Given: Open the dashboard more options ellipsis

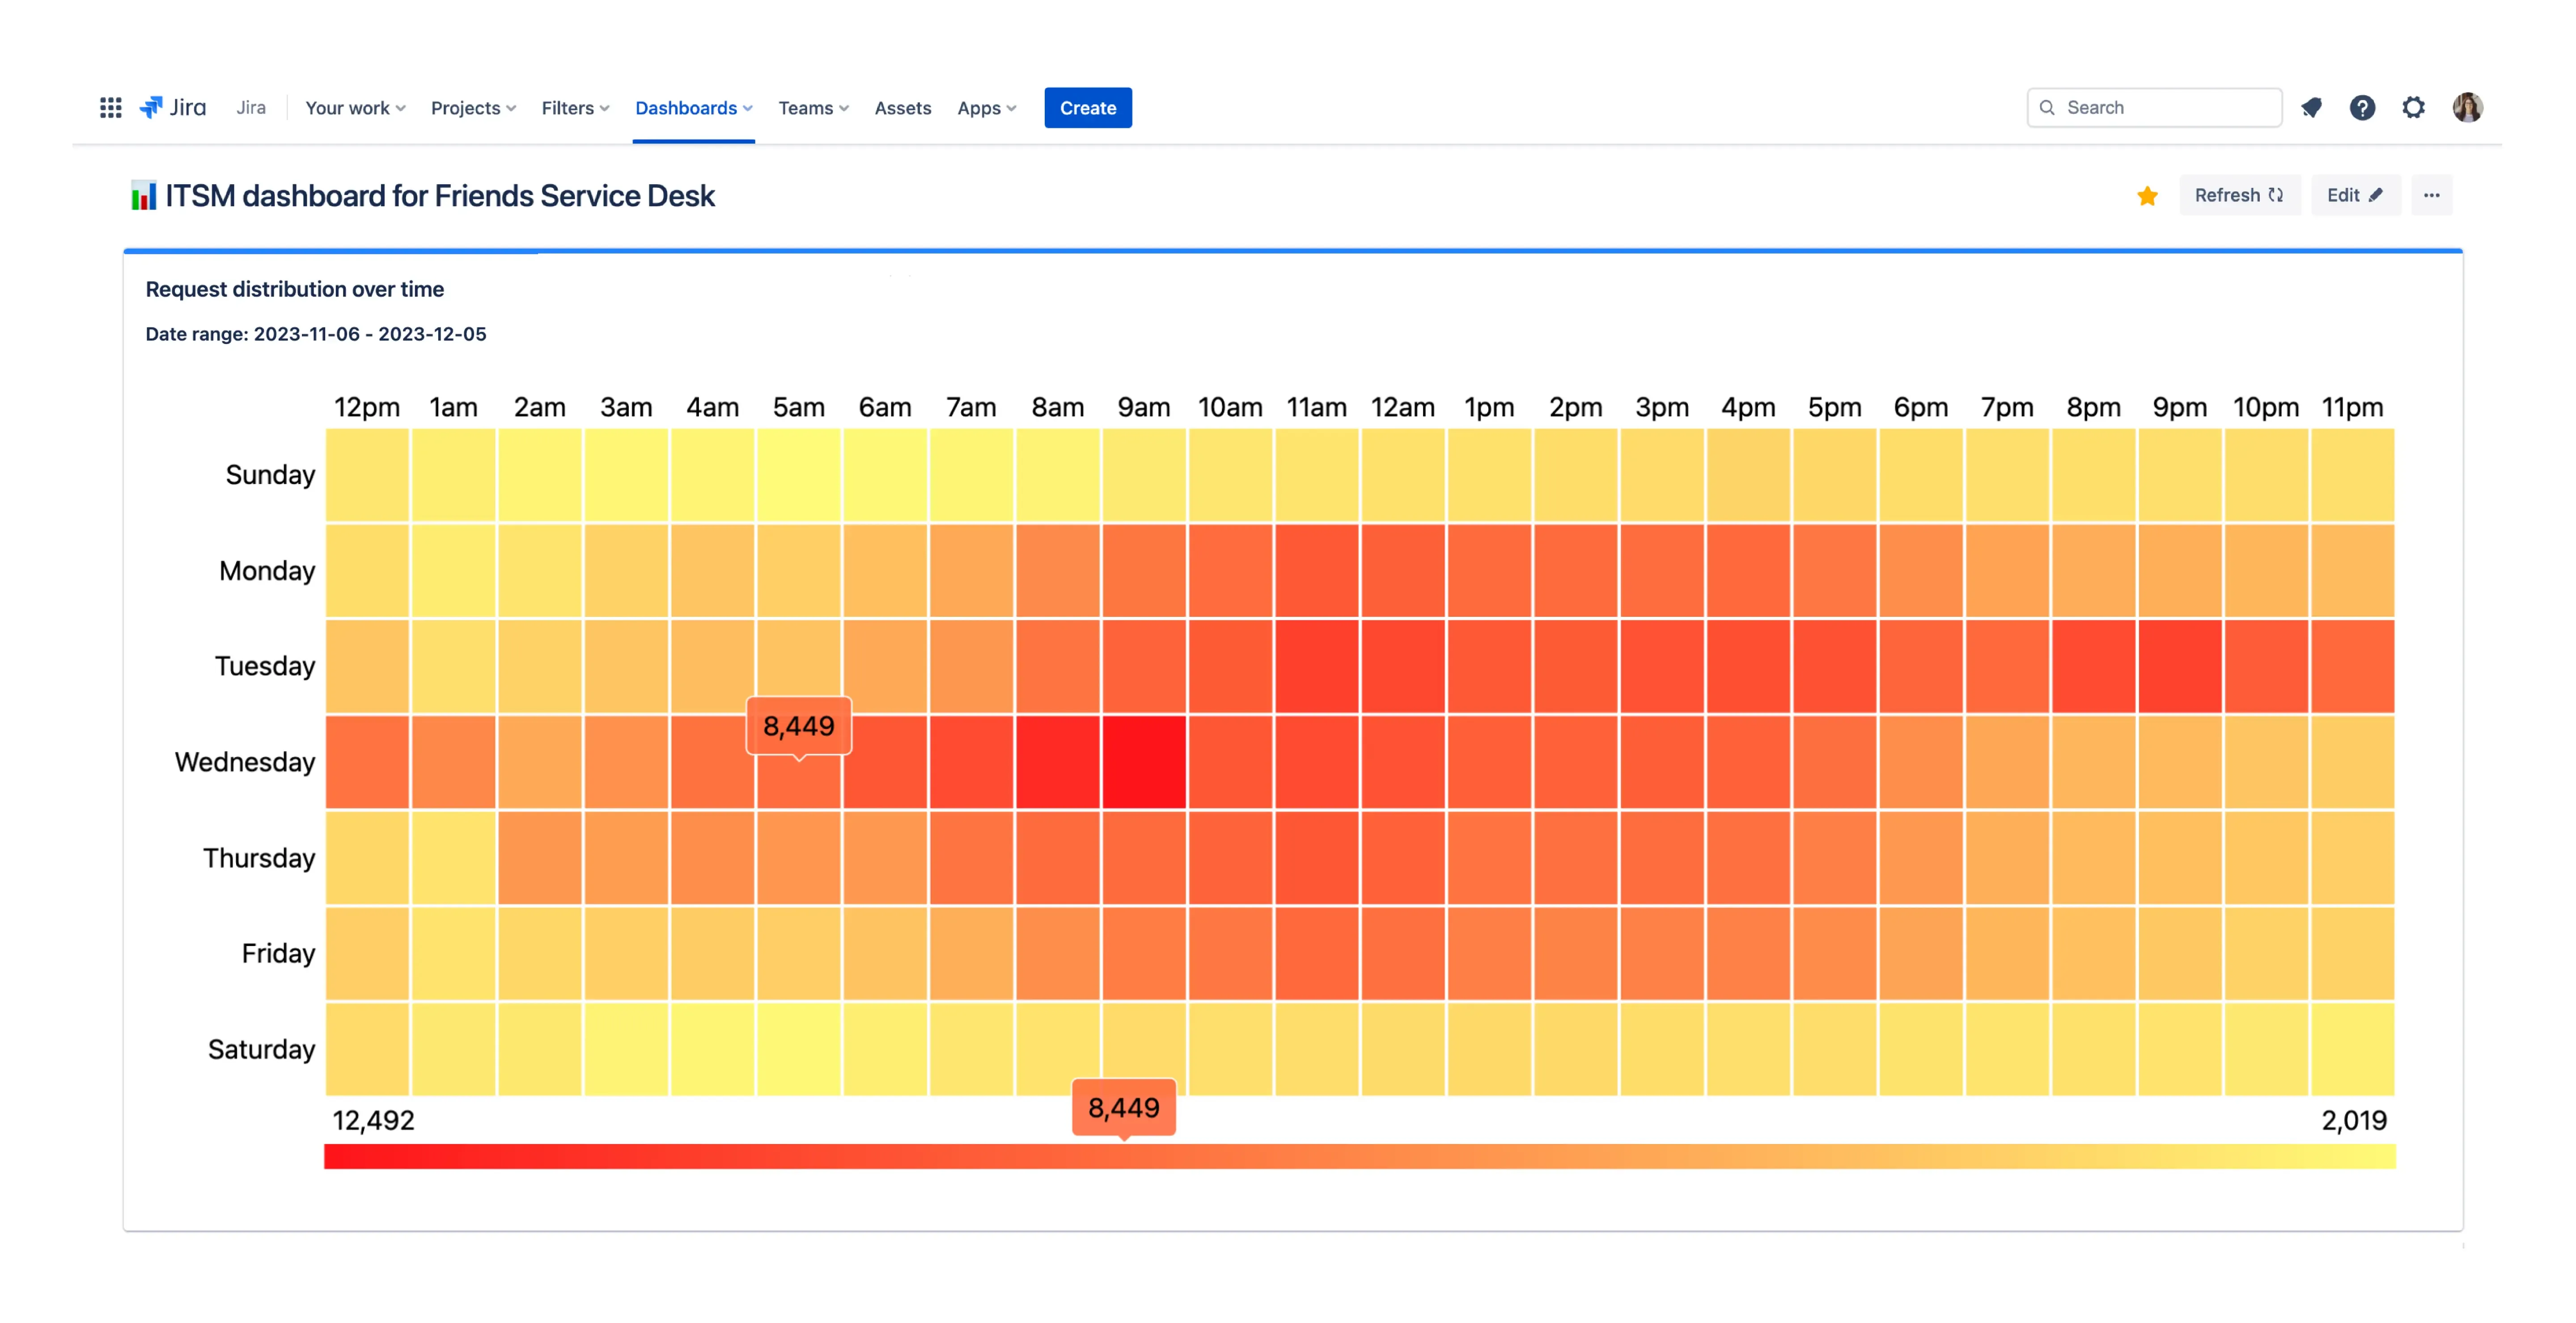Looking at the screenshot, I should click(x=2433, y=195).
